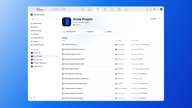Image resolution: width=192 pixels, height=108 pixels.
Task: Click the Cloud Migration Framework document icon
Action: (x=63, y=74)
